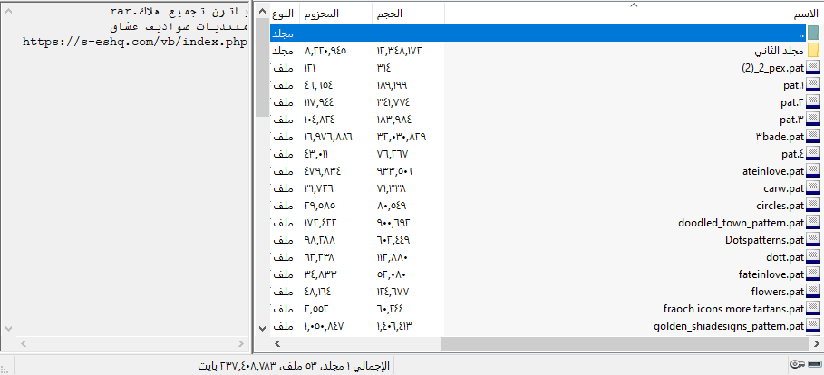824x375 pixels.
Task: Click the size '٦٠,٢٤٤' of fraoch icons more tartans.pat
Action: 390,309
